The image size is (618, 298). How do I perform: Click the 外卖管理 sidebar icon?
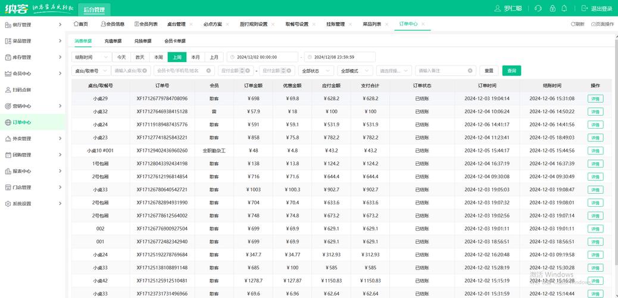click(x=8, y=138)
